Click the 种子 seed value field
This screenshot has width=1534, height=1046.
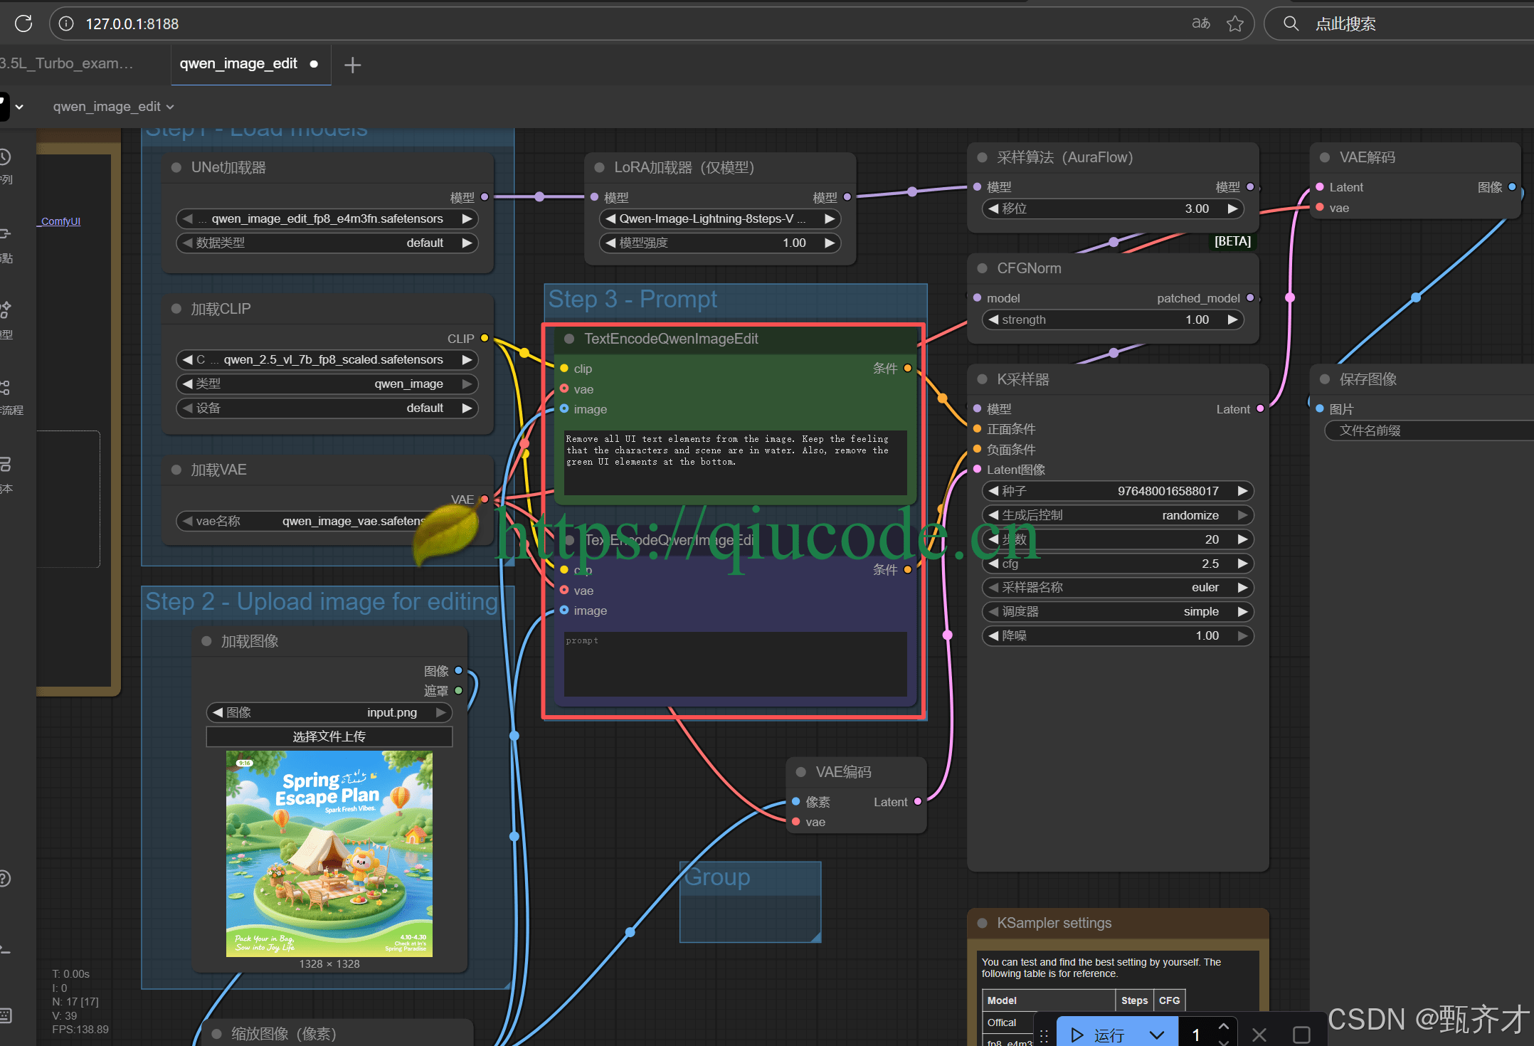(1118, 491)
